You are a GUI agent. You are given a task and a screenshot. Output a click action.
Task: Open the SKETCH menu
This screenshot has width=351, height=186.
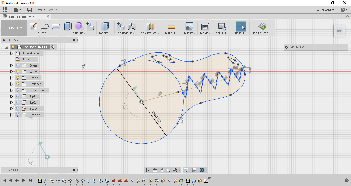point(44,33)
